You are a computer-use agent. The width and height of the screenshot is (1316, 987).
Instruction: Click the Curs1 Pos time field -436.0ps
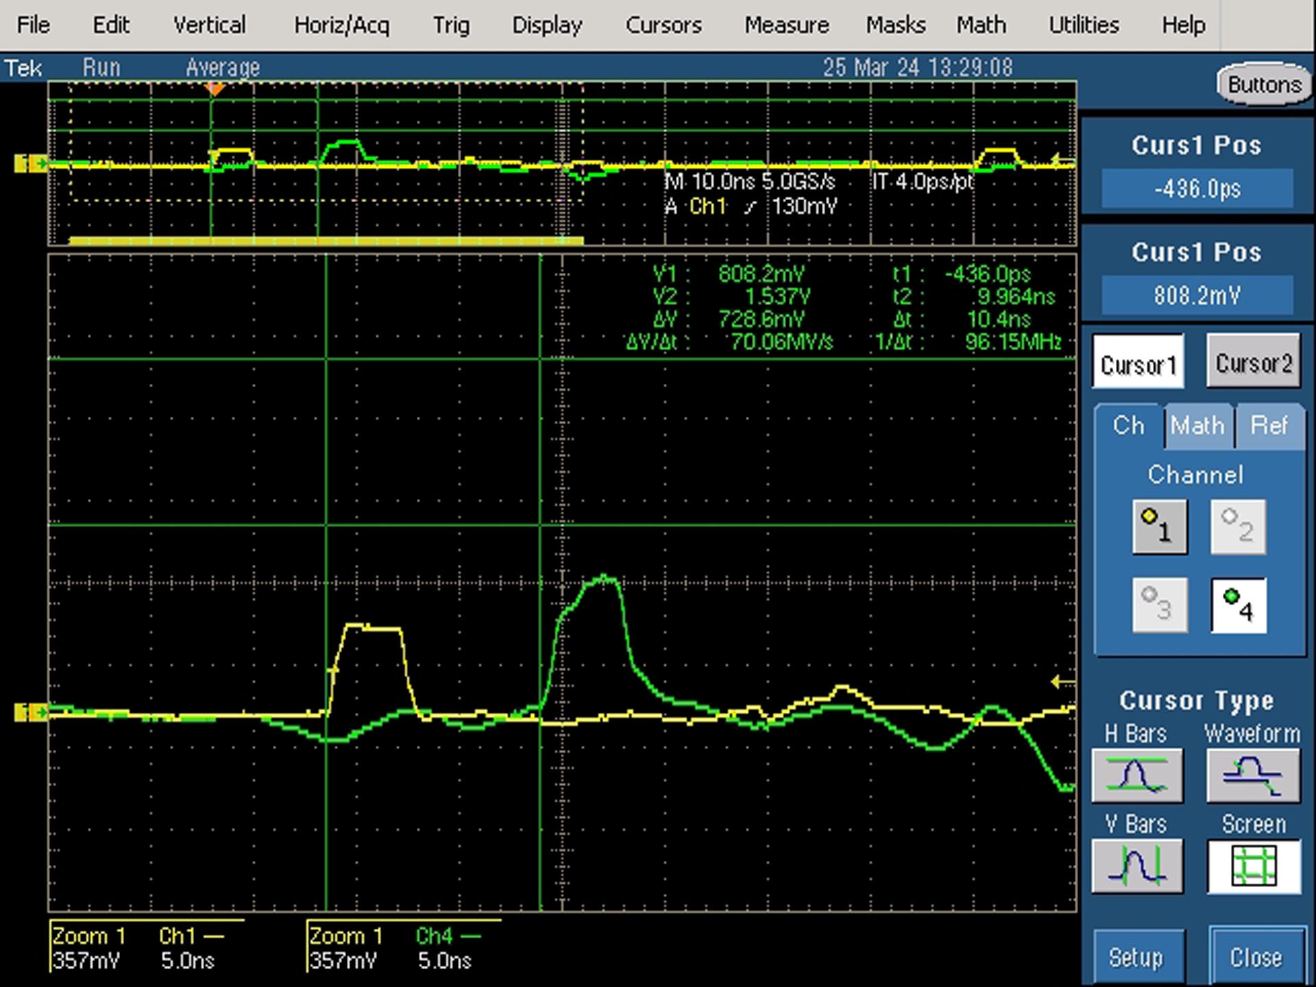[1197, 188]
